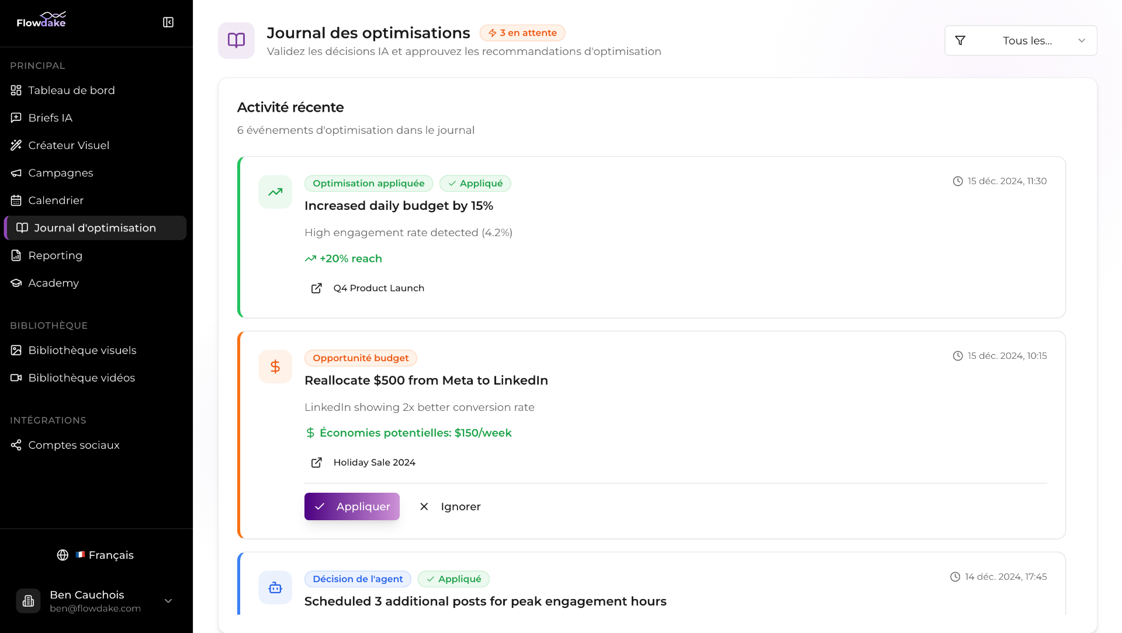Click the Optimisation appliquée tag
Viewport: 1122px width, 633px height.
[369, 184]
